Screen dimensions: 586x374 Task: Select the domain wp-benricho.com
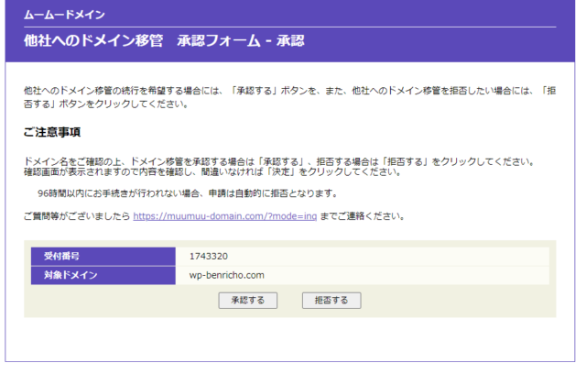pos(226,275)
